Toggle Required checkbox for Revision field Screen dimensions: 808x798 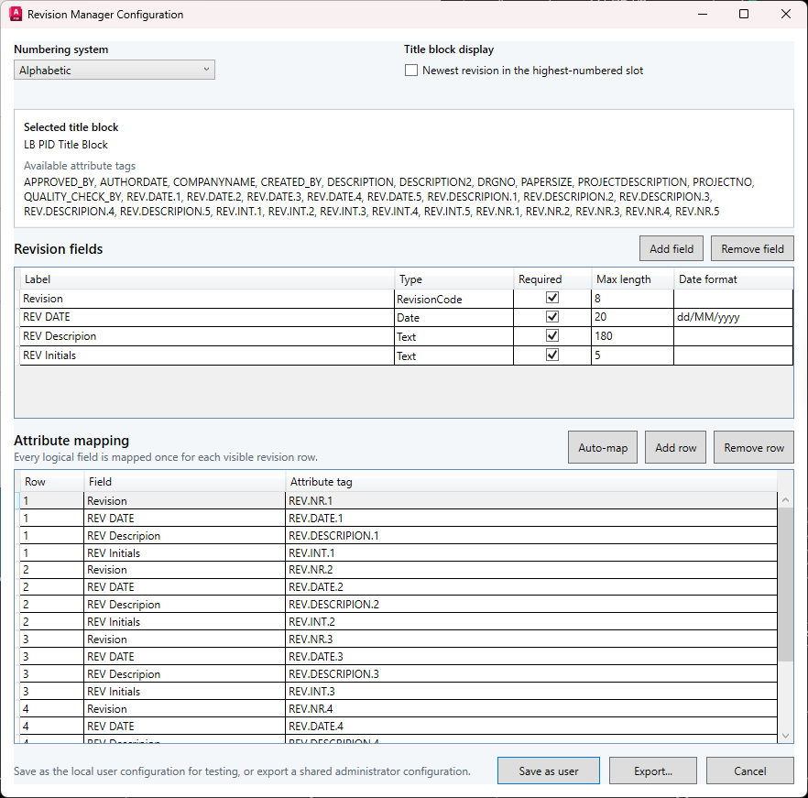[551, 298]
